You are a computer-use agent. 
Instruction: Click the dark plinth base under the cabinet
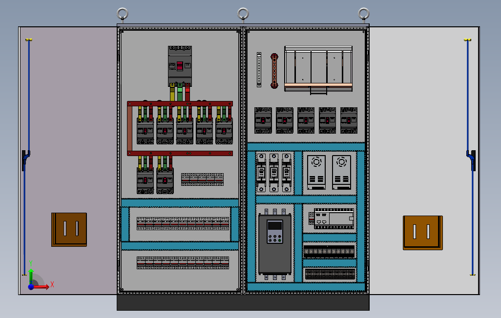[243, 302]
